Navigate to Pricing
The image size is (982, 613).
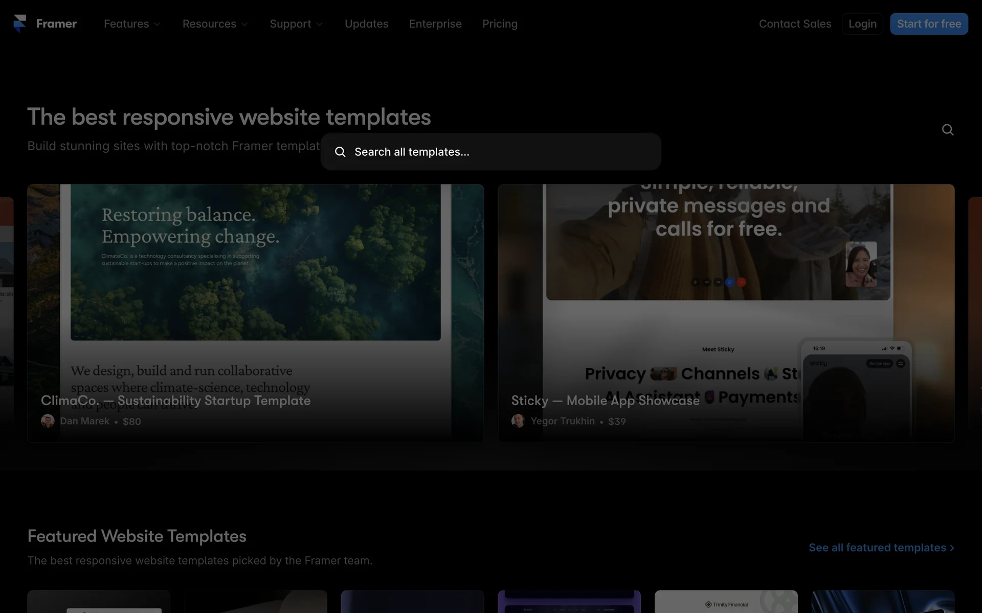click(x=500, y=24)
